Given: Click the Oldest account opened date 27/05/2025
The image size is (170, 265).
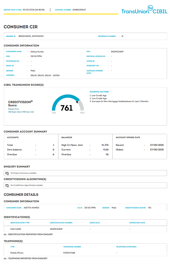Looking at the screenshot, I should coord(157,150).
